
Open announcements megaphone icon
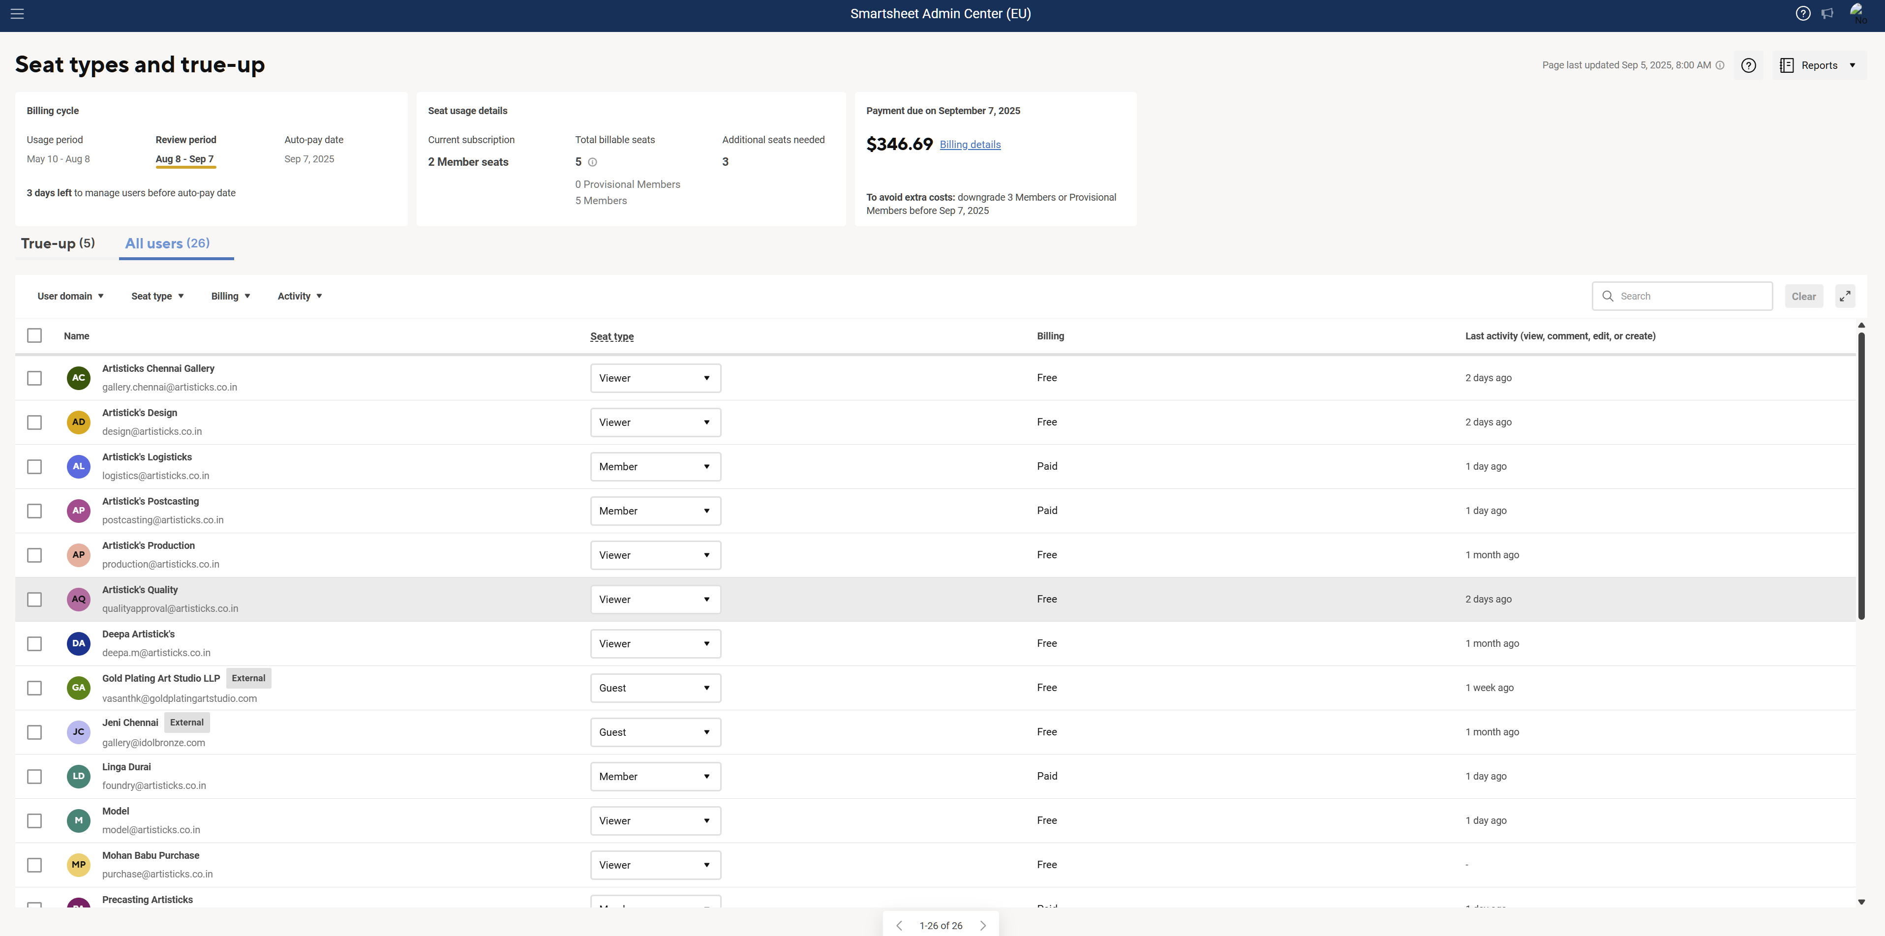(x=1827, y=13)
